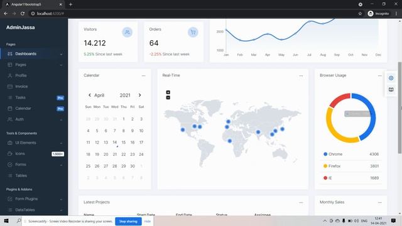The height and width of the screenshot is (226, 402).
Task: Open a new browser tab
Action: (x=70, y=4)
